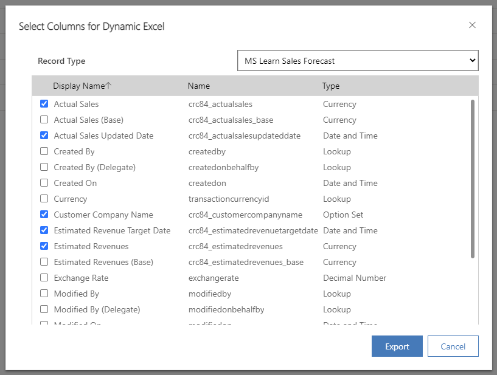Screen dimensions: 497x375
Task: Uncheck the Actual Sales checkbox
Action: pyautogui.click(x=44, y=104)
